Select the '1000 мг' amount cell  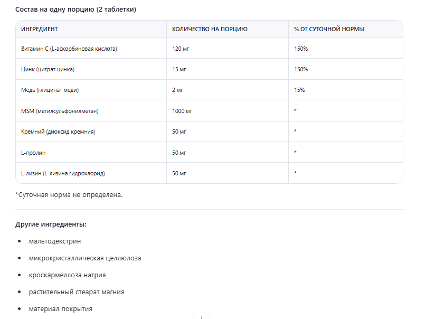pyautogui.click(x=183, y=111)
